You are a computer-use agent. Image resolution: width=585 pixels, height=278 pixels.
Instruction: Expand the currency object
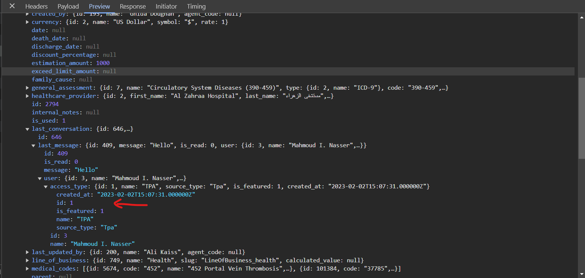tap(28, 22)
